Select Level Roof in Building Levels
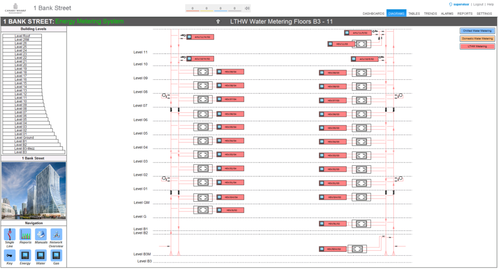Image resolution: width=498 pixels, height=280 pixels. [x=22, y=36]
